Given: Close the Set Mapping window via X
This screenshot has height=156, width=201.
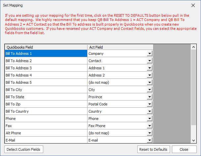Looking at the screenshot, I should click(193, 5).
